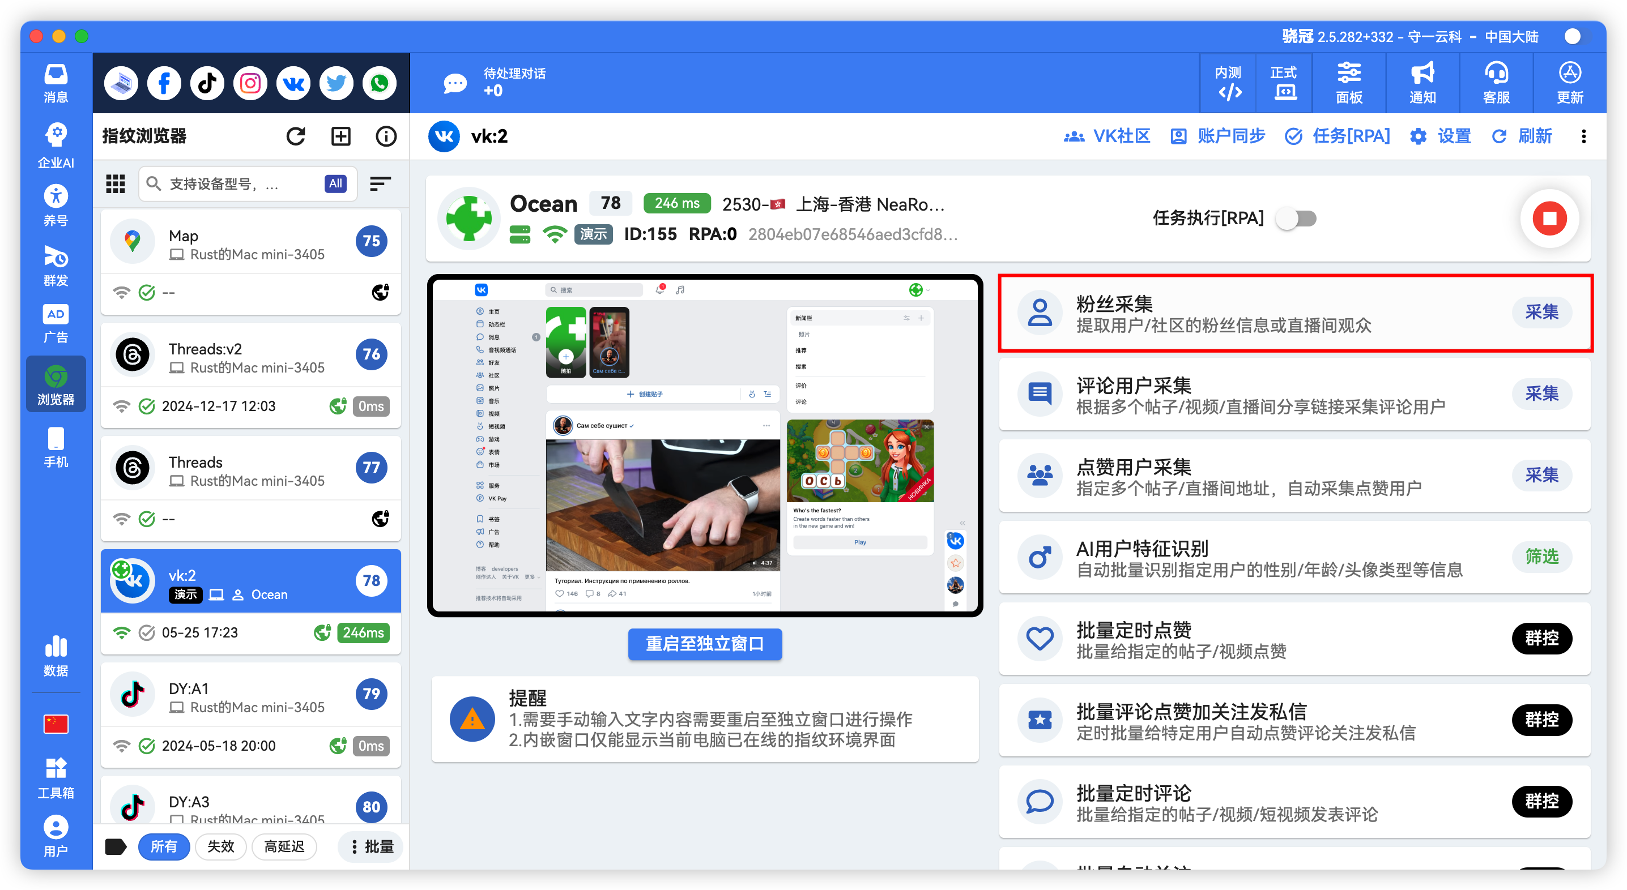
Task: Select the TikTok platform icon in top bar
Action: (x=207, y=83)
